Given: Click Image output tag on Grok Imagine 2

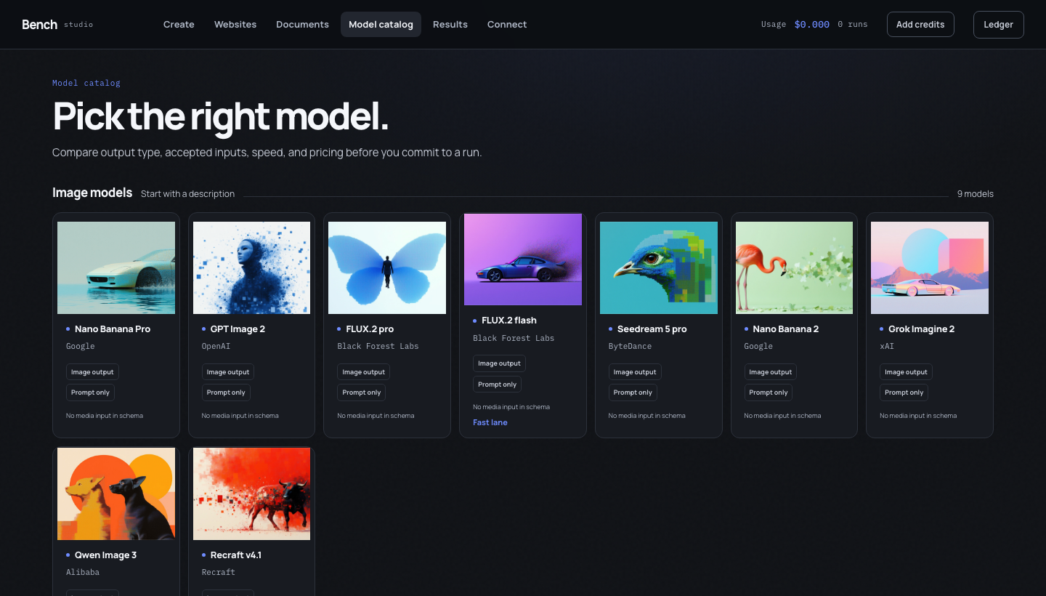Looking at the screenshot, I should tap(906, 372).
